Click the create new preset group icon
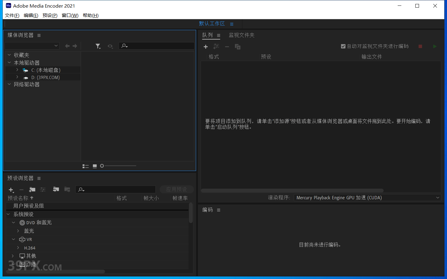The image size is (447, 279). point(32,190)
